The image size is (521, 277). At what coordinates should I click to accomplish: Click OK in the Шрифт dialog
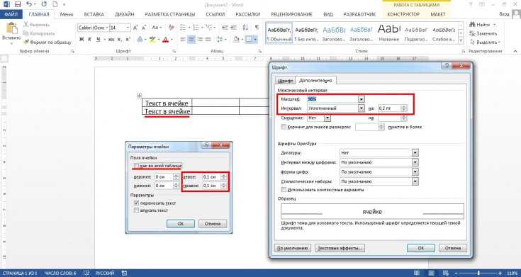point(420,248)
